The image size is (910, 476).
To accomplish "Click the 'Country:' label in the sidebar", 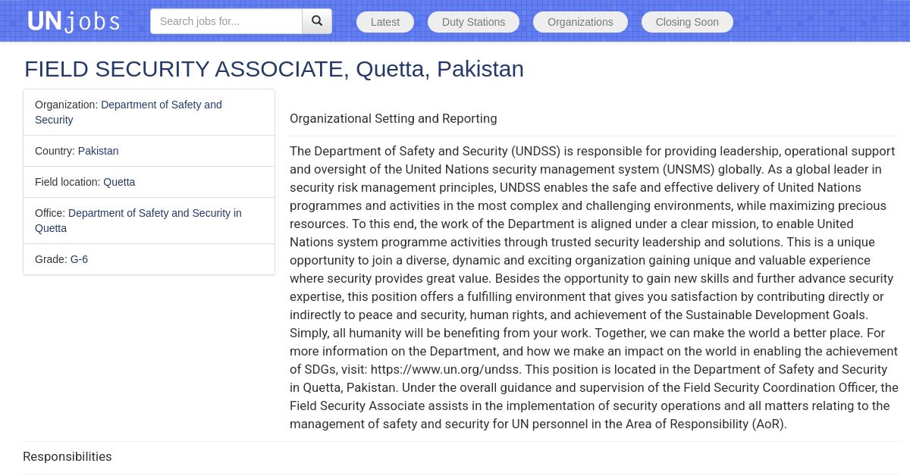I will coord(55,151).
